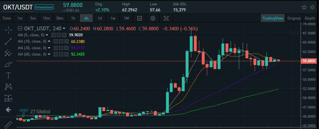
Task: Open settings gear for MA 10
Action: pyautogui.click(x=61, y=42)
